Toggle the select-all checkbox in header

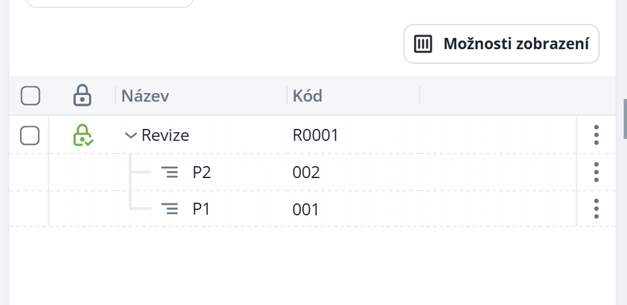pos(31,96)
